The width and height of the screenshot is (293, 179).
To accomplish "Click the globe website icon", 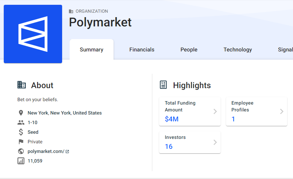I will (x=21, y=151).
